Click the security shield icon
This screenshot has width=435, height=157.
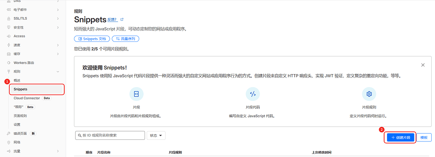click(x=8, y=27)
